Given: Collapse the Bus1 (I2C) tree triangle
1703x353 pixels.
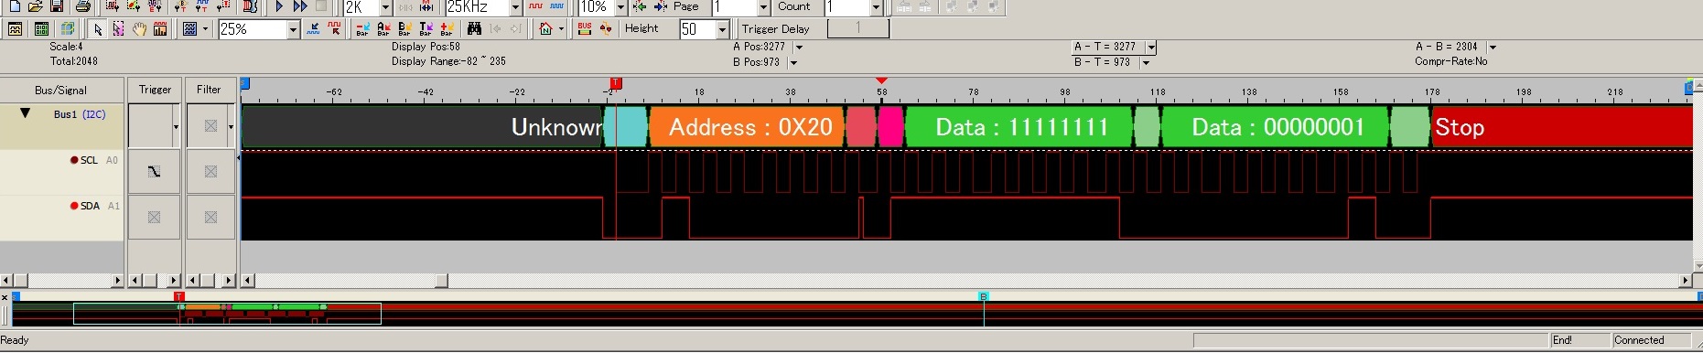Looking at the screenshot, I should [x=26, y=113].
